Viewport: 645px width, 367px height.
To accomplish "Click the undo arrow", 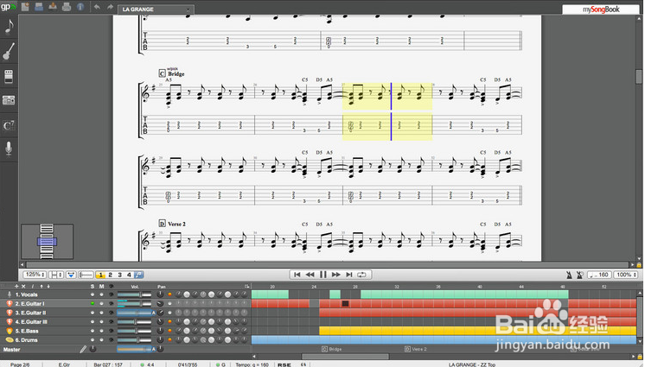I will (97, 7).
